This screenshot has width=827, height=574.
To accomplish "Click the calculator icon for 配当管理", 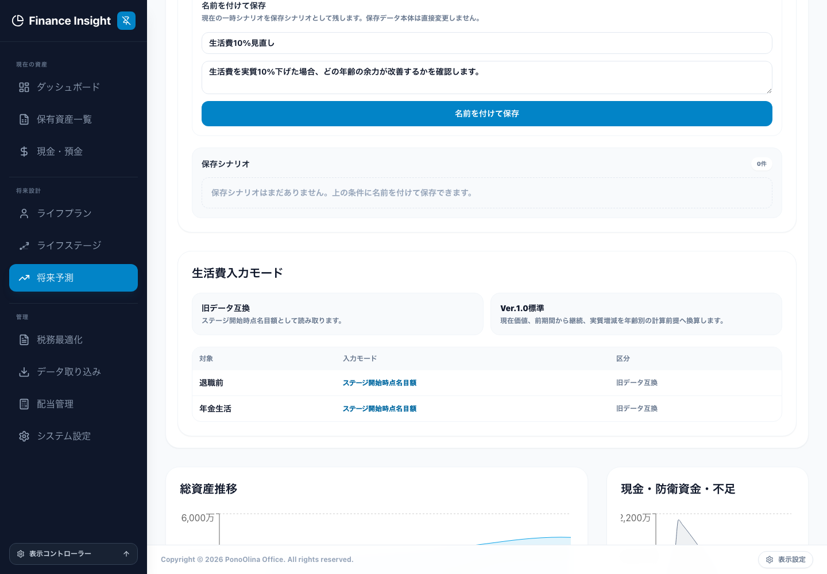I will 24,404.
